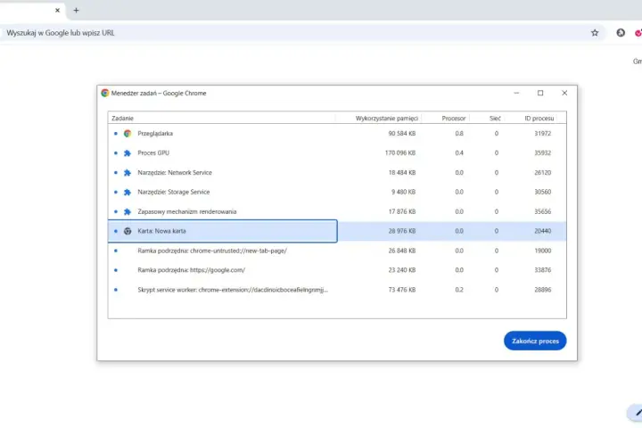642x428 pixels.
Task: Click process ID 30560
Action: (542, 192)
